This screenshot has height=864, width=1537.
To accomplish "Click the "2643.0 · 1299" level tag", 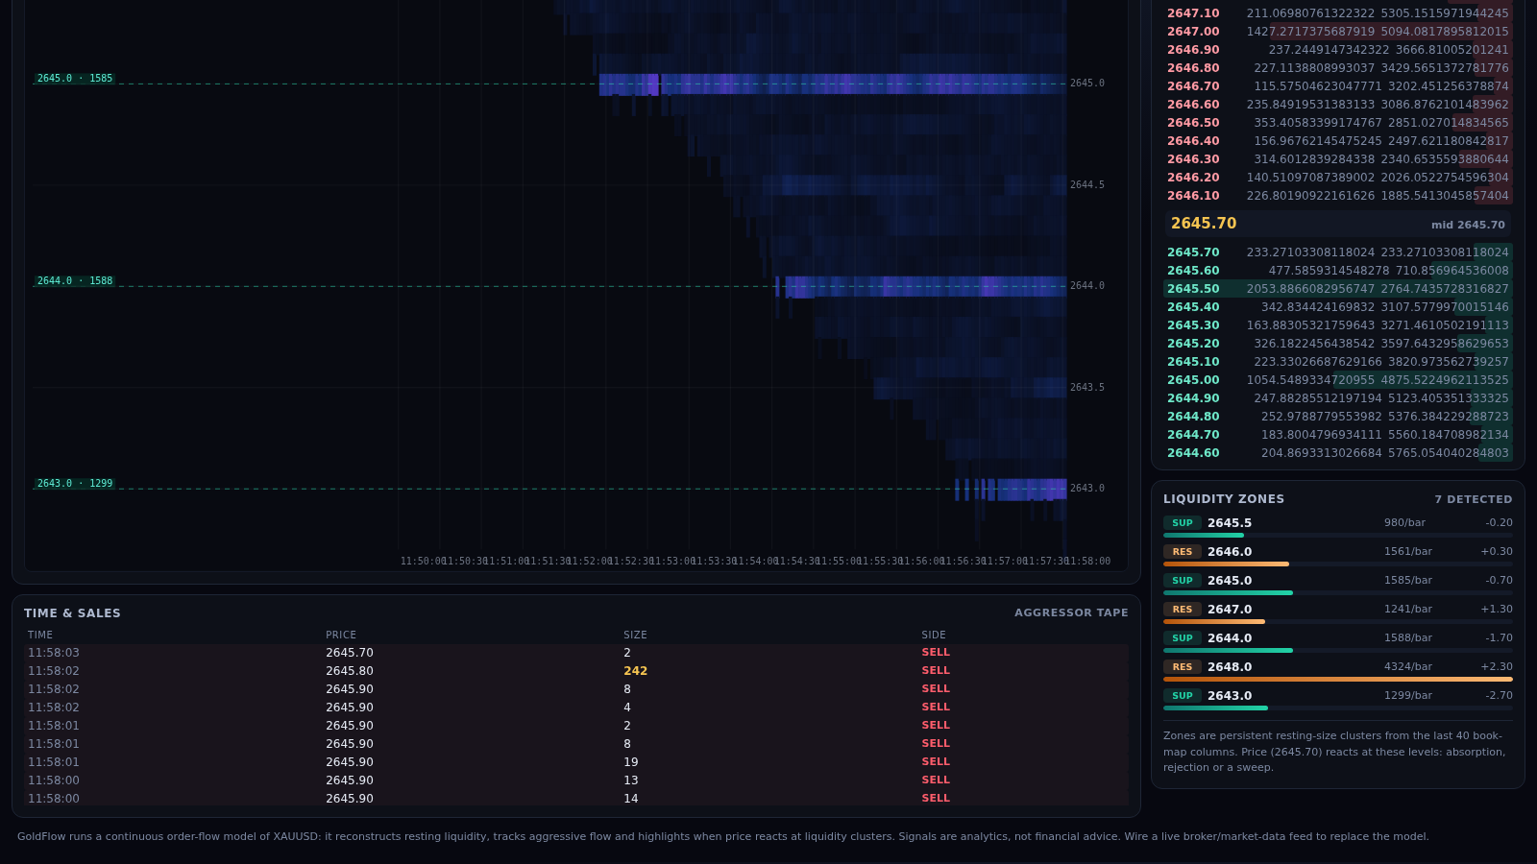I will click(x=75, y=484).
